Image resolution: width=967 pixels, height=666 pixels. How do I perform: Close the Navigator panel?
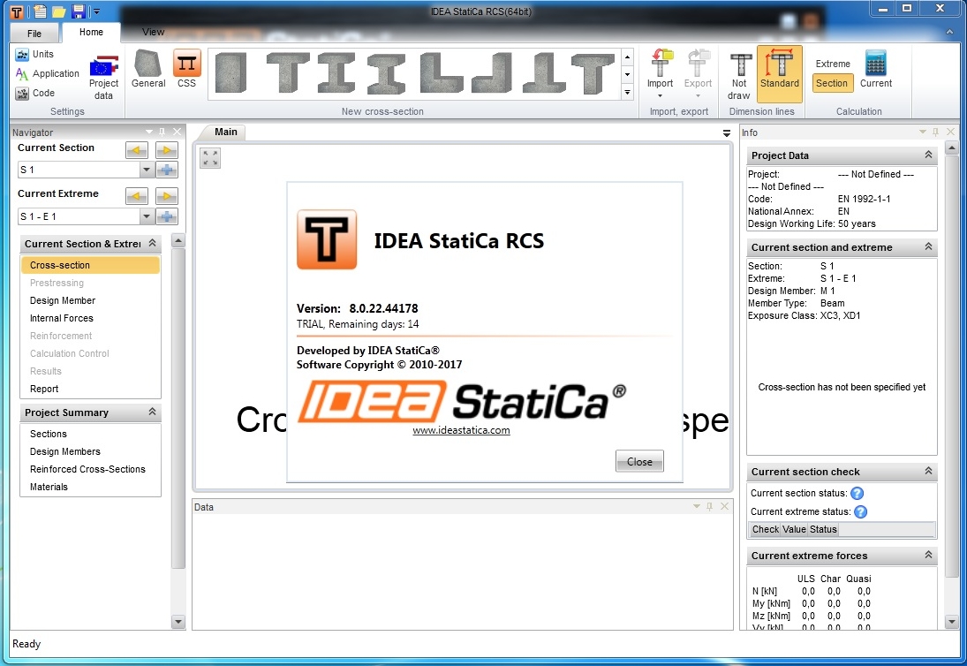tap(177, 132)
